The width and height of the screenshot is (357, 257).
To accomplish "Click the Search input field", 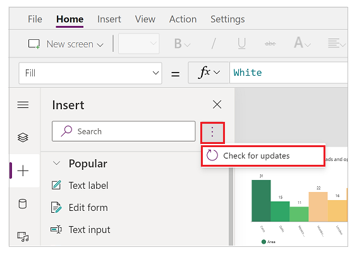I will tap(124, 131).
